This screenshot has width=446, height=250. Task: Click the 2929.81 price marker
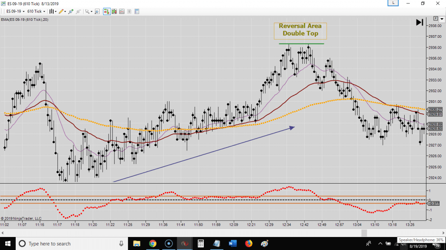click(435, 115)
